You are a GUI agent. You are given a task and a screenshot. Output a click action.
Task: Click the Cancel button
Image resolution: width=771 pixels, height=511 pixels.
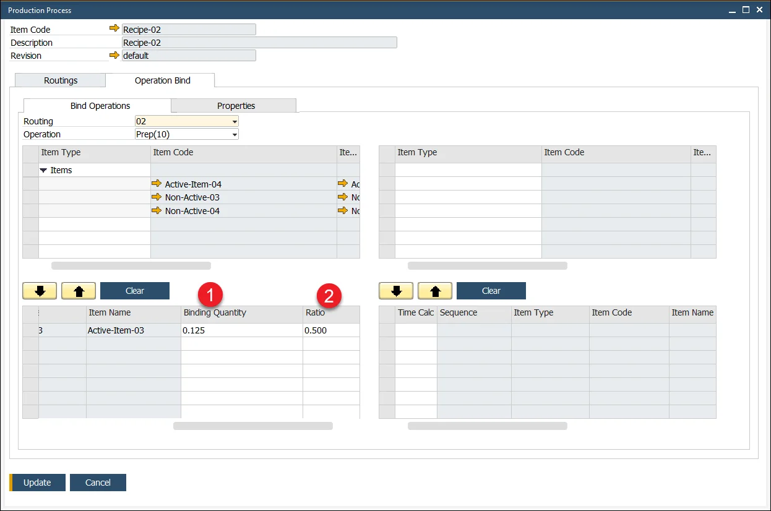[x=98, y=483]
